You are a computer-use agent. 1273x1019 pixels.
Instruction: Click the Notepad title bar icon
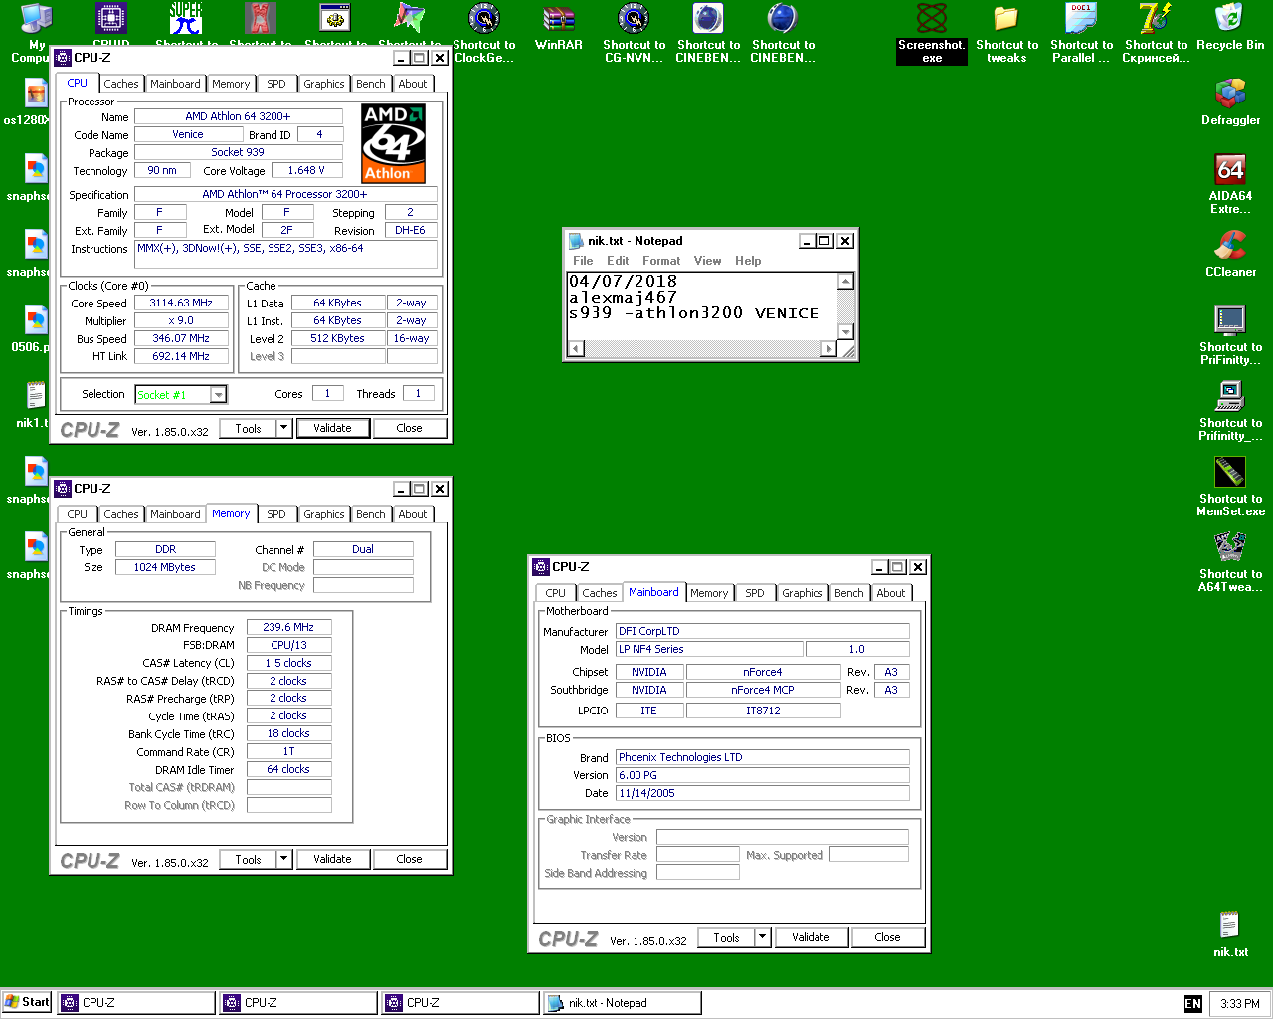tap(576, 241)
